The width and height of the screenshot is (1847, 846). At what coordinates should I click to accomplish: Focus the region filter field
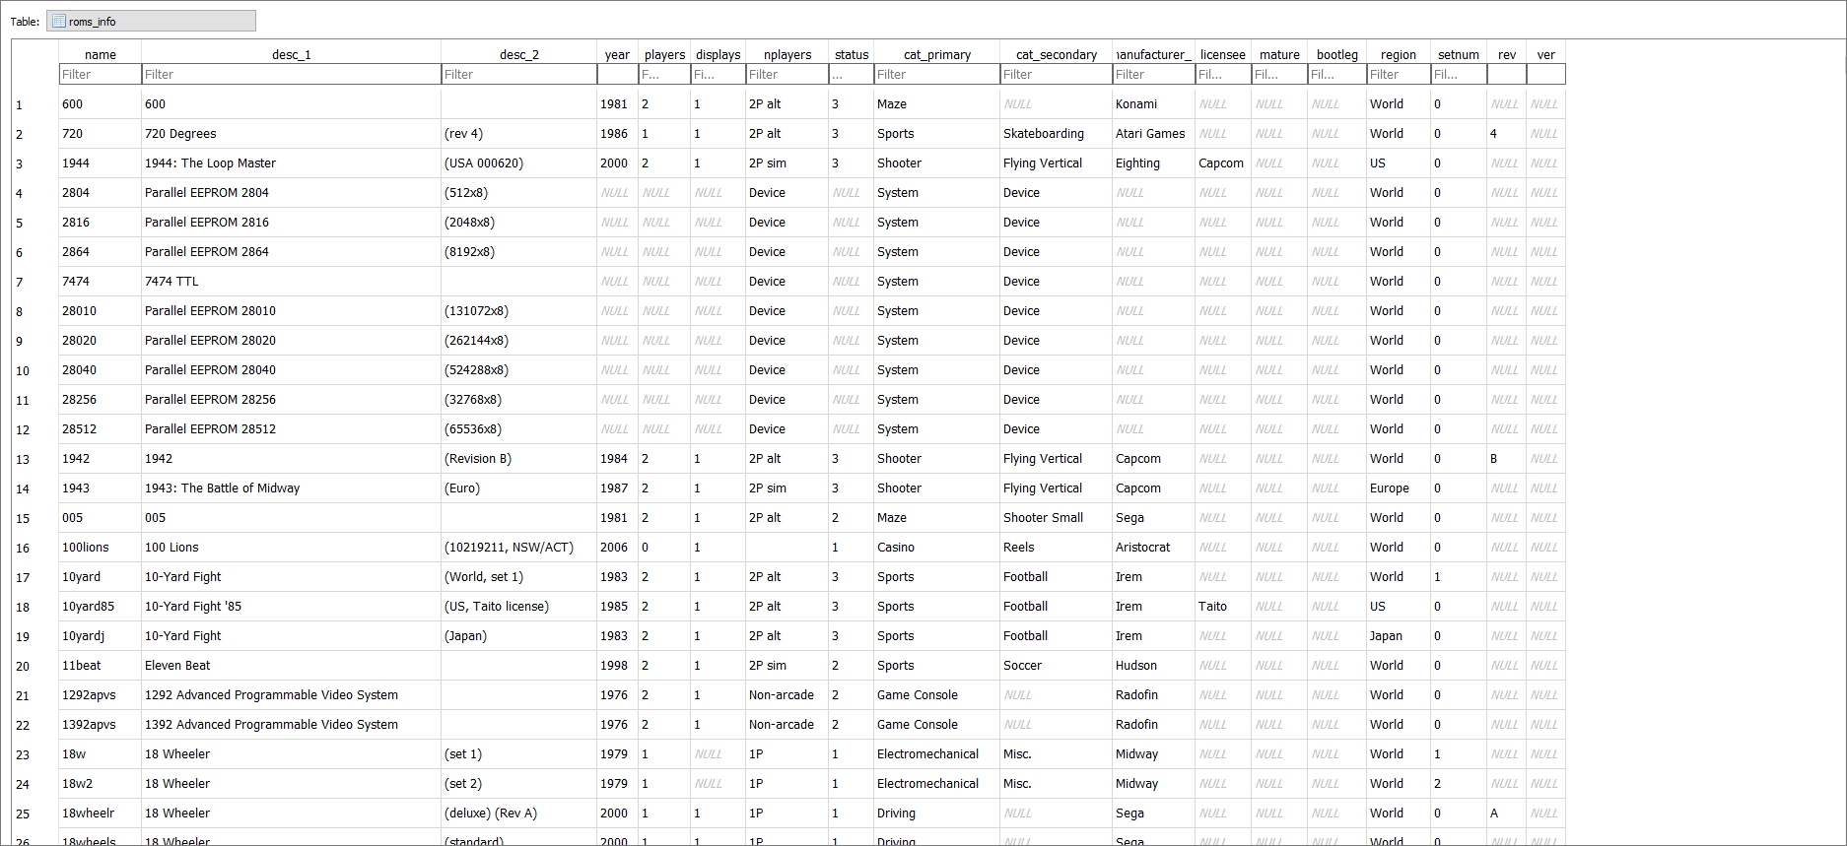click(x=1398, y=74)
